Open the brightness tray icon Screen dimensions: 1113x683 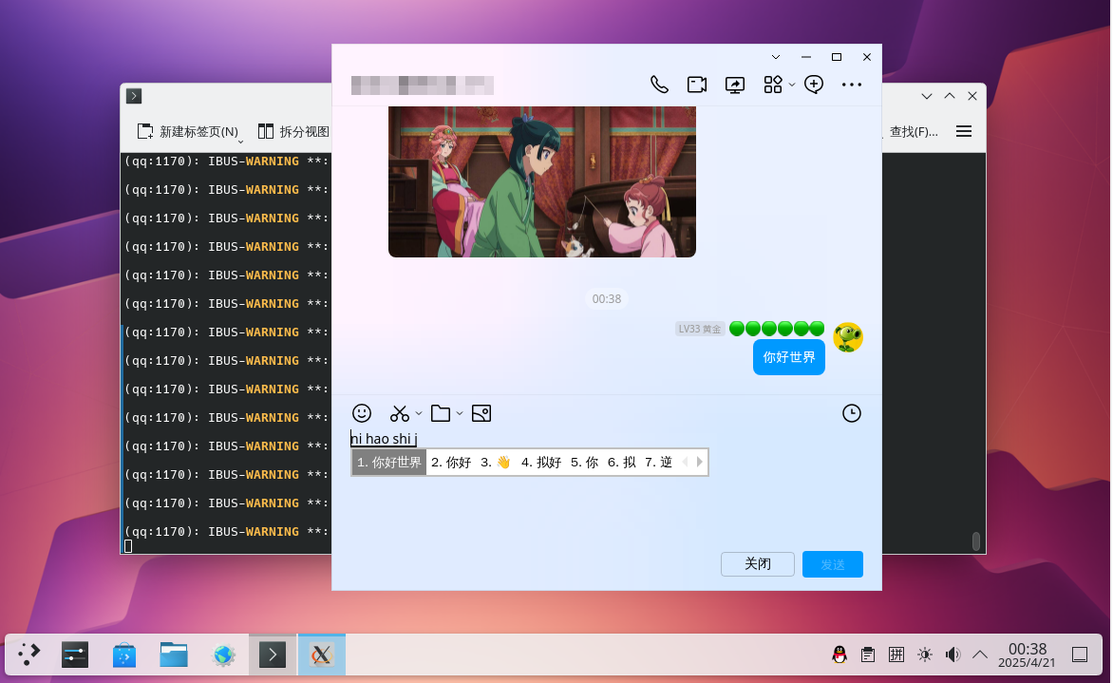pyautogui.click(x=924, y=654)
